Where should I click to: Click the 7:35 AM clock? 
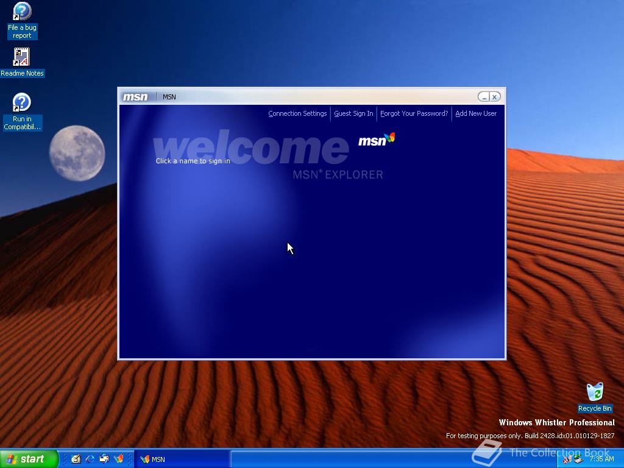(x=601, y=459)
